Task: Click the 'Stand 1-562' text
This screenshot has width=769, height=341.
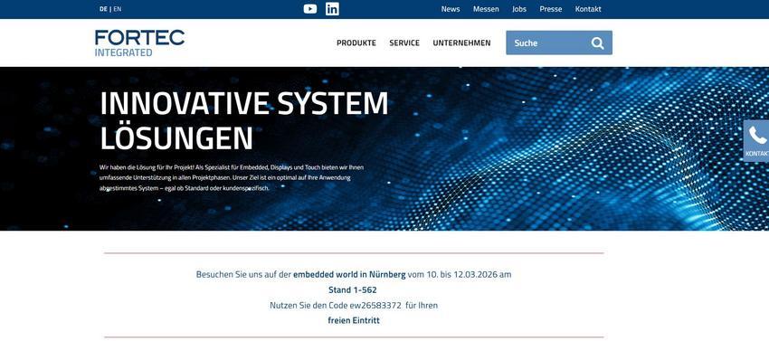Action: (353, 290)
